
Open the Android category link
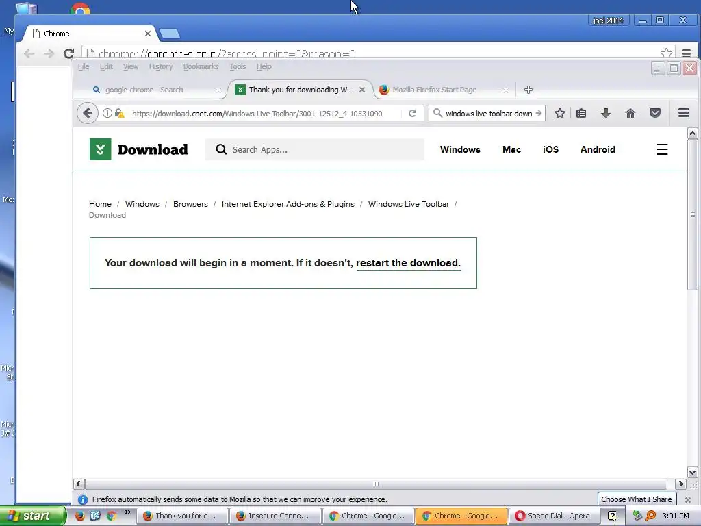click(x=598, y=149)
